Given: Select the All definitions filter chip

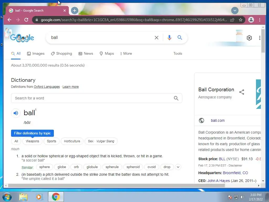Looking at the screenshot, I should click(x=16, y=141).
